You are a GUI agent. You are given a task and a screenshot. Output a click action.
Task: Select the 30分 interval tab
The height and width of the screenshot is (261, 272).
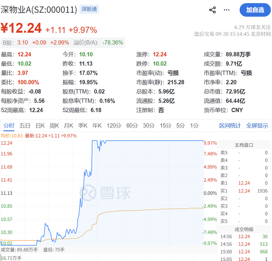point(149,125)
